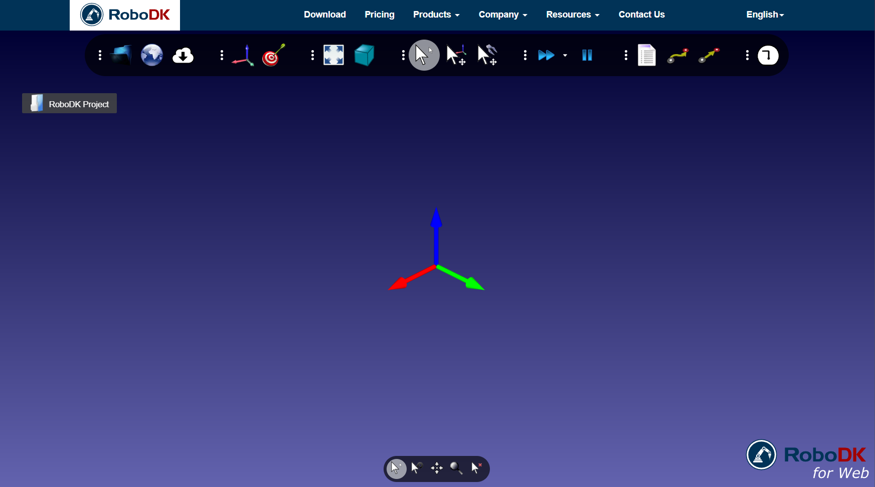Add a Python program document icon
This screenshot has height=487, width=875.
646,55
